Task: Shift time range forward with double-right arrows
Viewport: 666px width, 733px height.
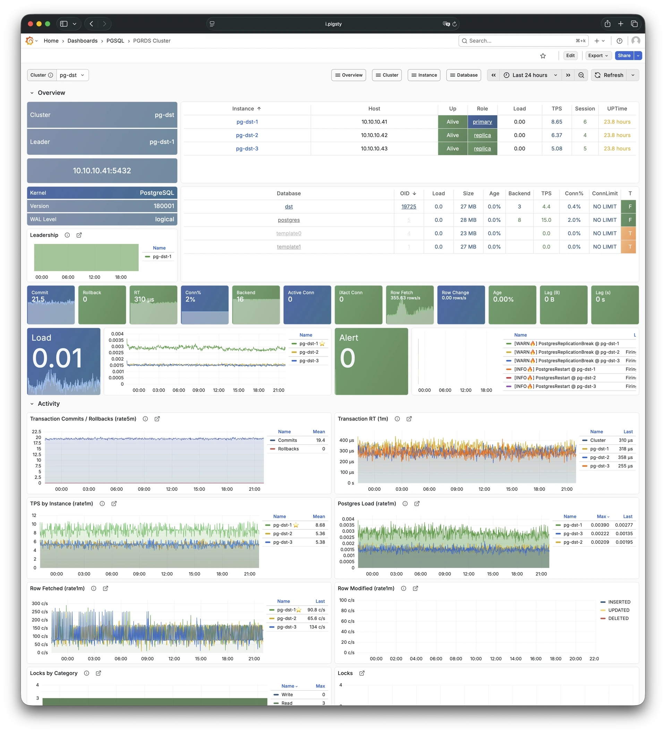Action: pyautogui.click(x=568, y=75)
